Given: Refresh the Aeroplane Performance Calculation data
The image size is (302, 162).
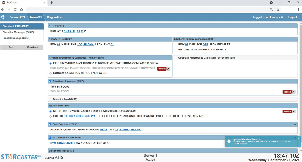Looking at the screenshot, I should coord(162,69).
